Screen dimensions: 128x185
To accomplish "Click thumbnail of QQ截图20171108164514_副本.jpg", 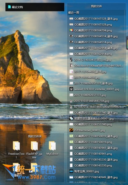I will [x=71, y=36].
